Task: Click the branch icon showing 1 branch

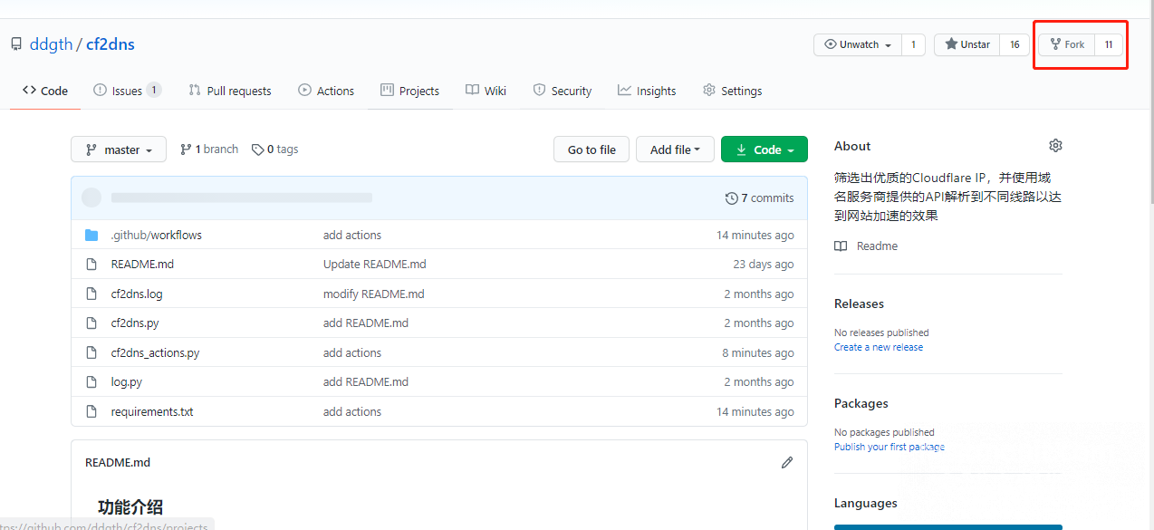Action: coord(186,149)
